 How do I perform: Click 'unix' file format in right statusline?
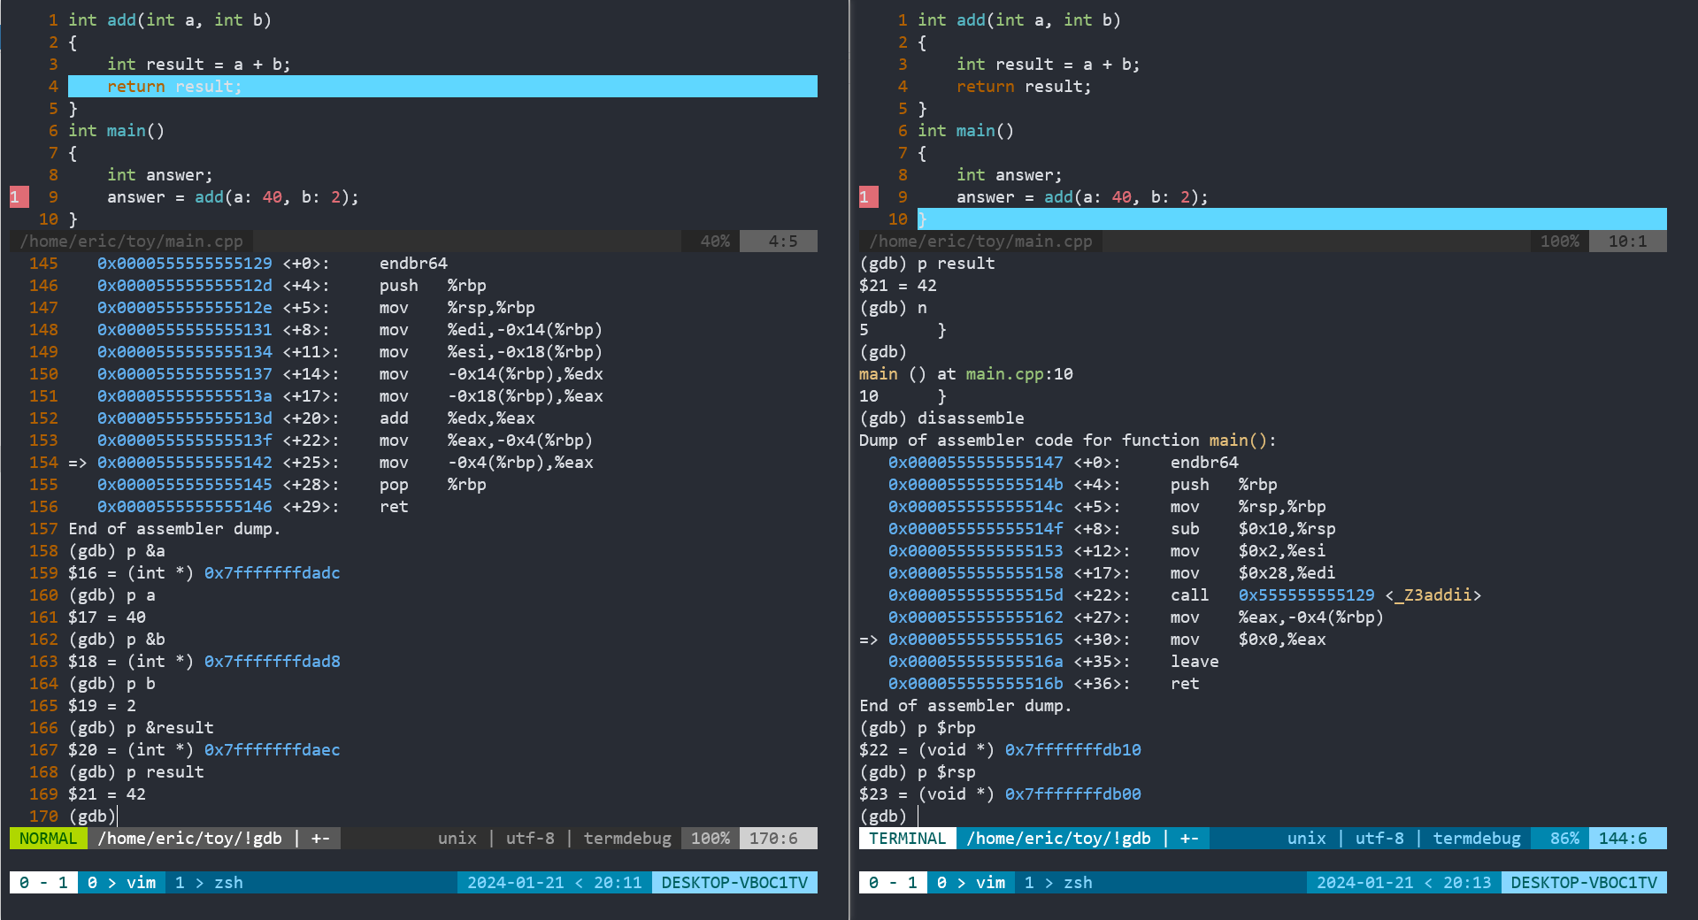1307,839
